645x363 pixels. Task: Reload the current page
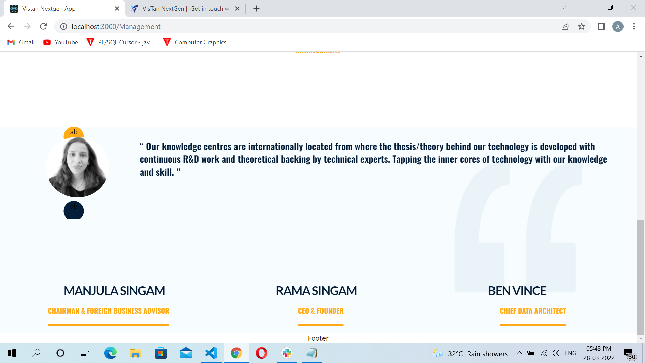[43, 26]
